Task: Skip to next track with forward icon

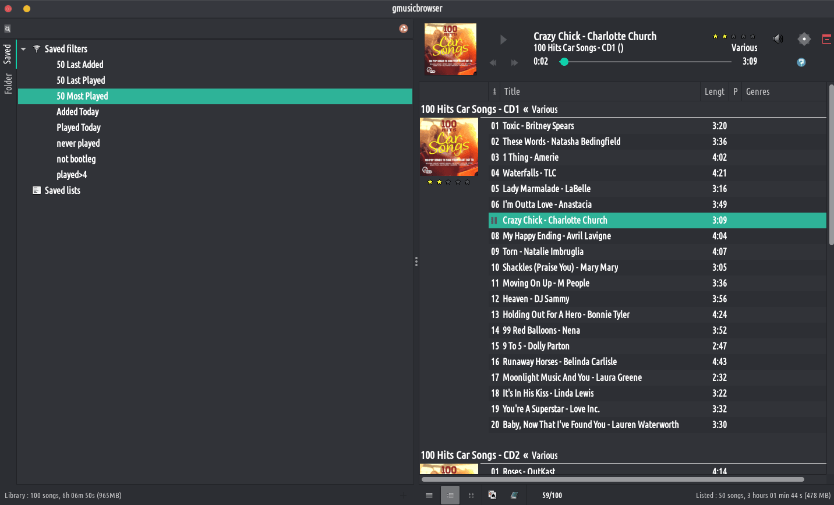Action: tap(514, 62)
